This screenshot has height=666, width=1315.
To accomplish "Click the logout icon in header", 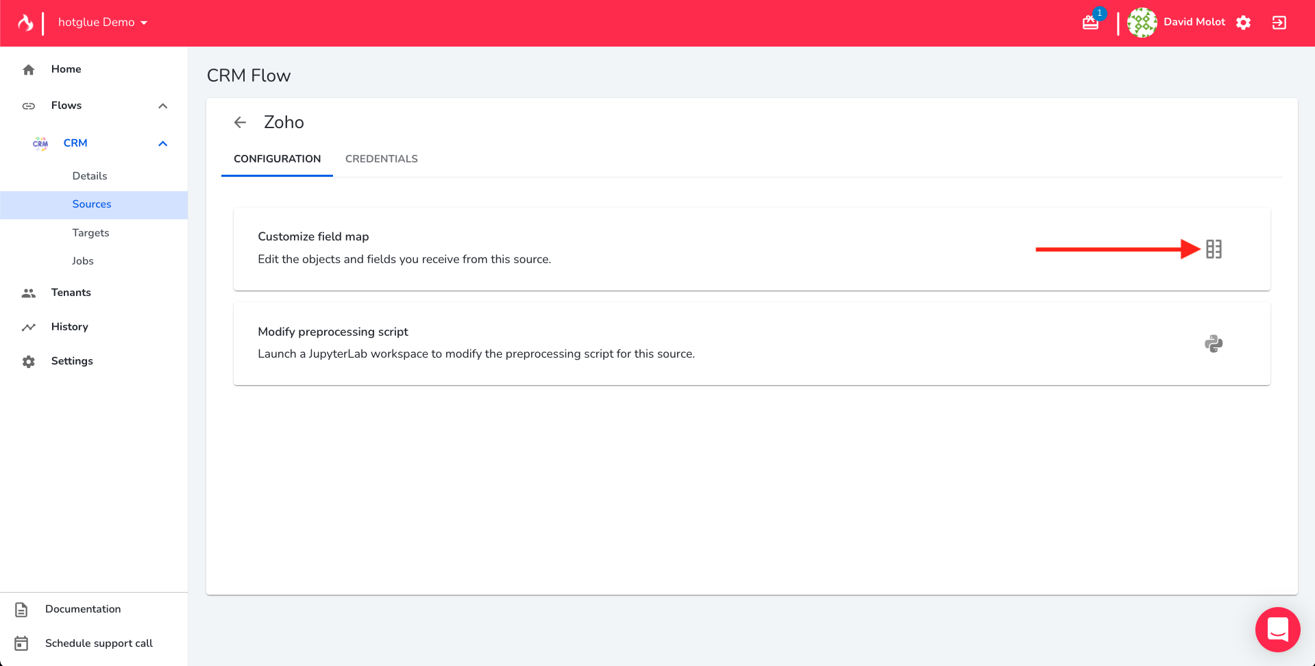I will click(1279, 23).
